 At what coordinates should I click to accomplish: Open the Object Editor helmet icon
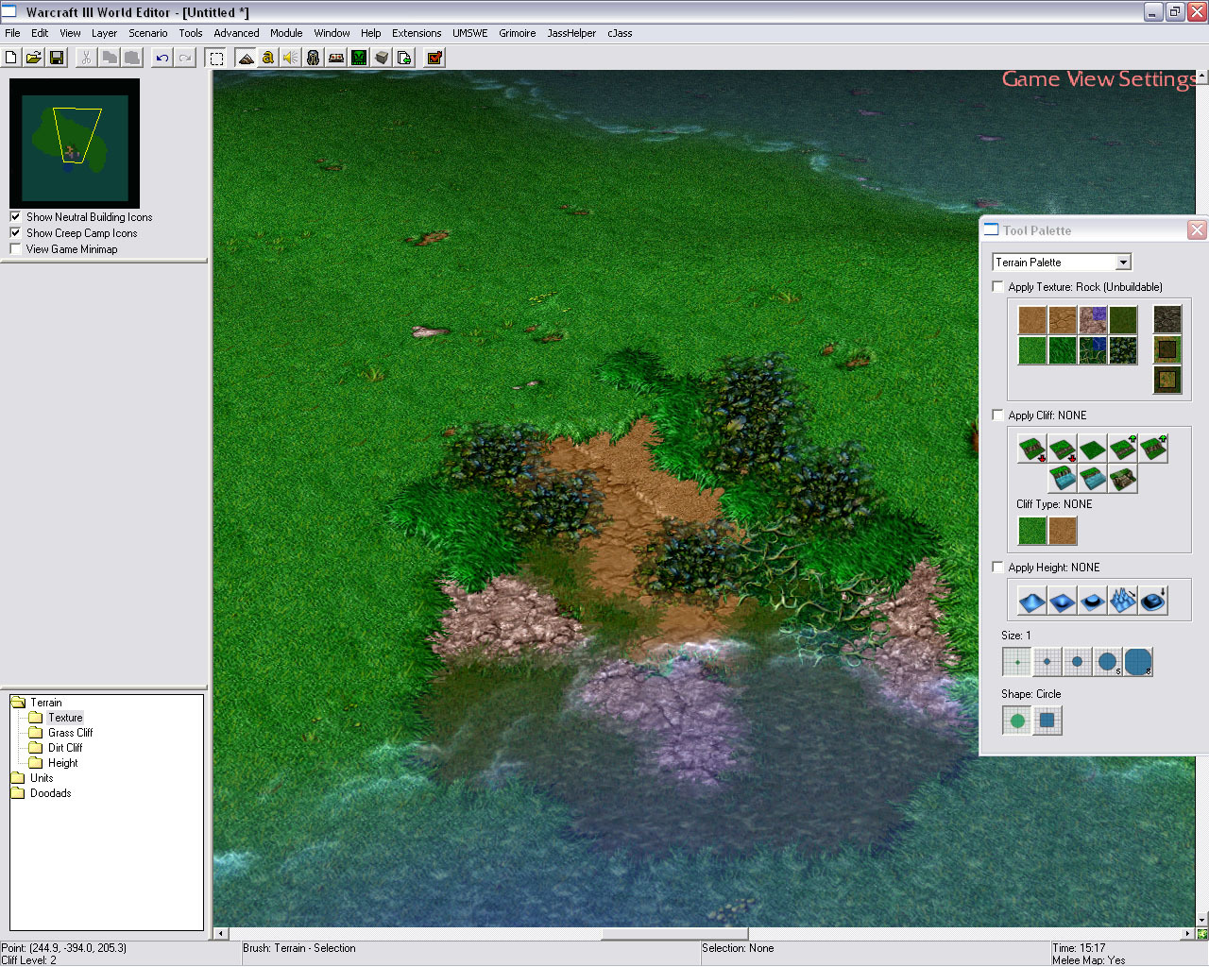pyautogui.click(x=314, y=58)
